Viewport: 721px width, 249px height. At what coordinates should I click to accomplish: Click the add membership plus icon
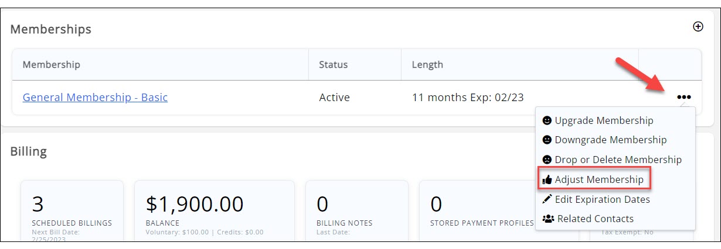698,26
